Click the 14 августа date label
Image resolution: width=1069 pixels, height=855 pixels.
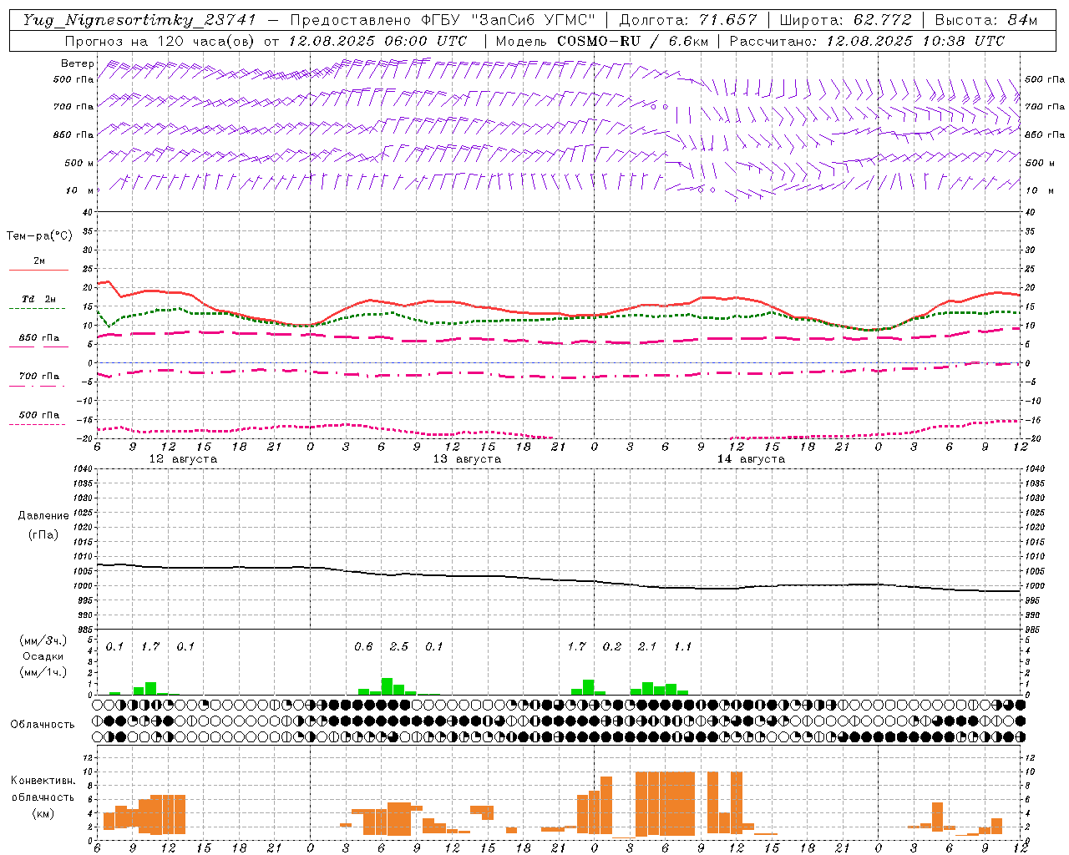751,459
